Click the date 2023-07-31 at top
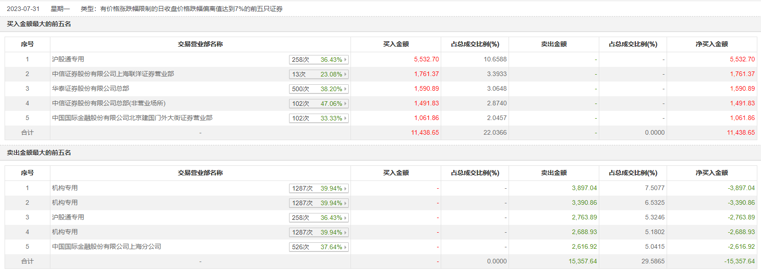Viewport: 761px width, 273px height. (x=23, y=9)
